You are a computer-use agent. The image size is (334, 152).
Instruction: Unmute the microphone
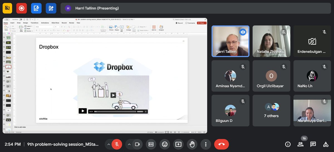[x=117, y=144]
